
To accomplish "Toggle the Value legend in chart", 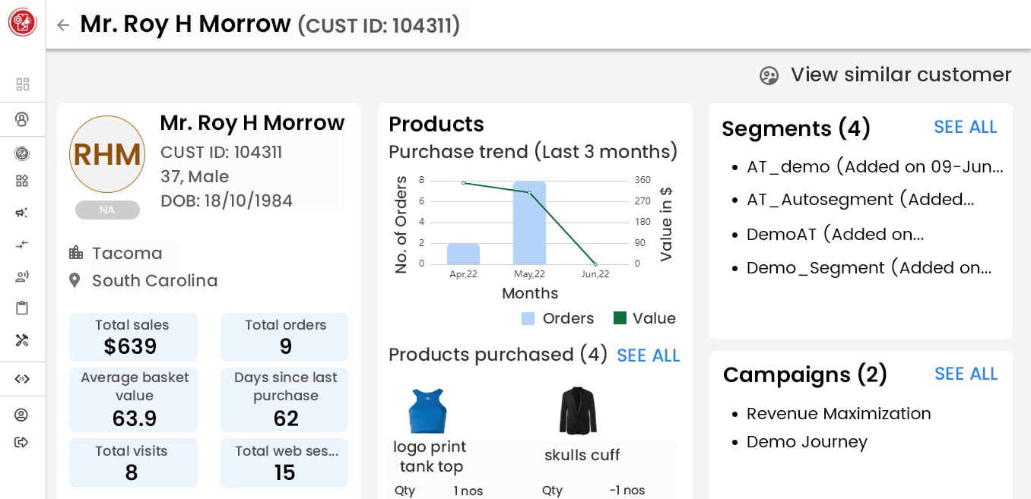I will (x=644, y=318).
